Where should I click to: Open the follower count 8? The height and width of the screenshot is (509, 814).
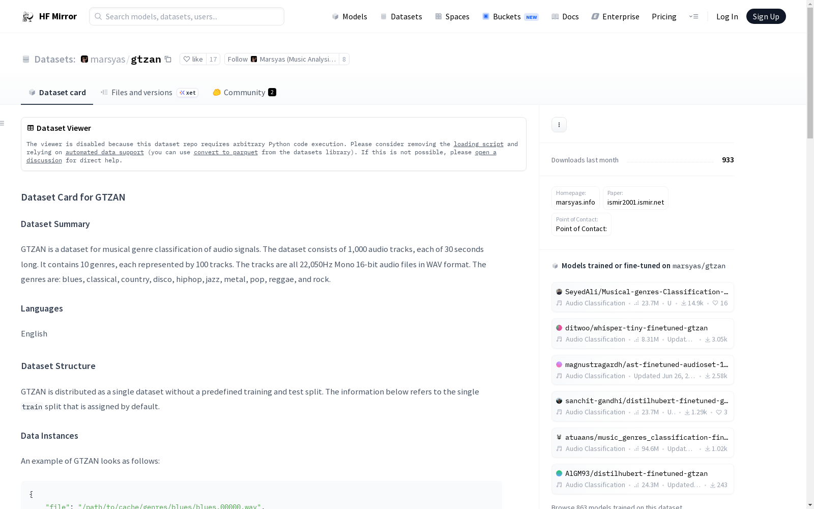[344, 59]
